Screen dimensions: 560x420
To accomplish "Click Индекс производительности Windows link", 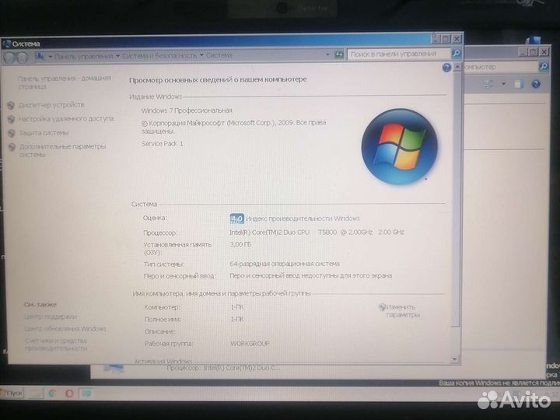I will (x=303, y=219).
